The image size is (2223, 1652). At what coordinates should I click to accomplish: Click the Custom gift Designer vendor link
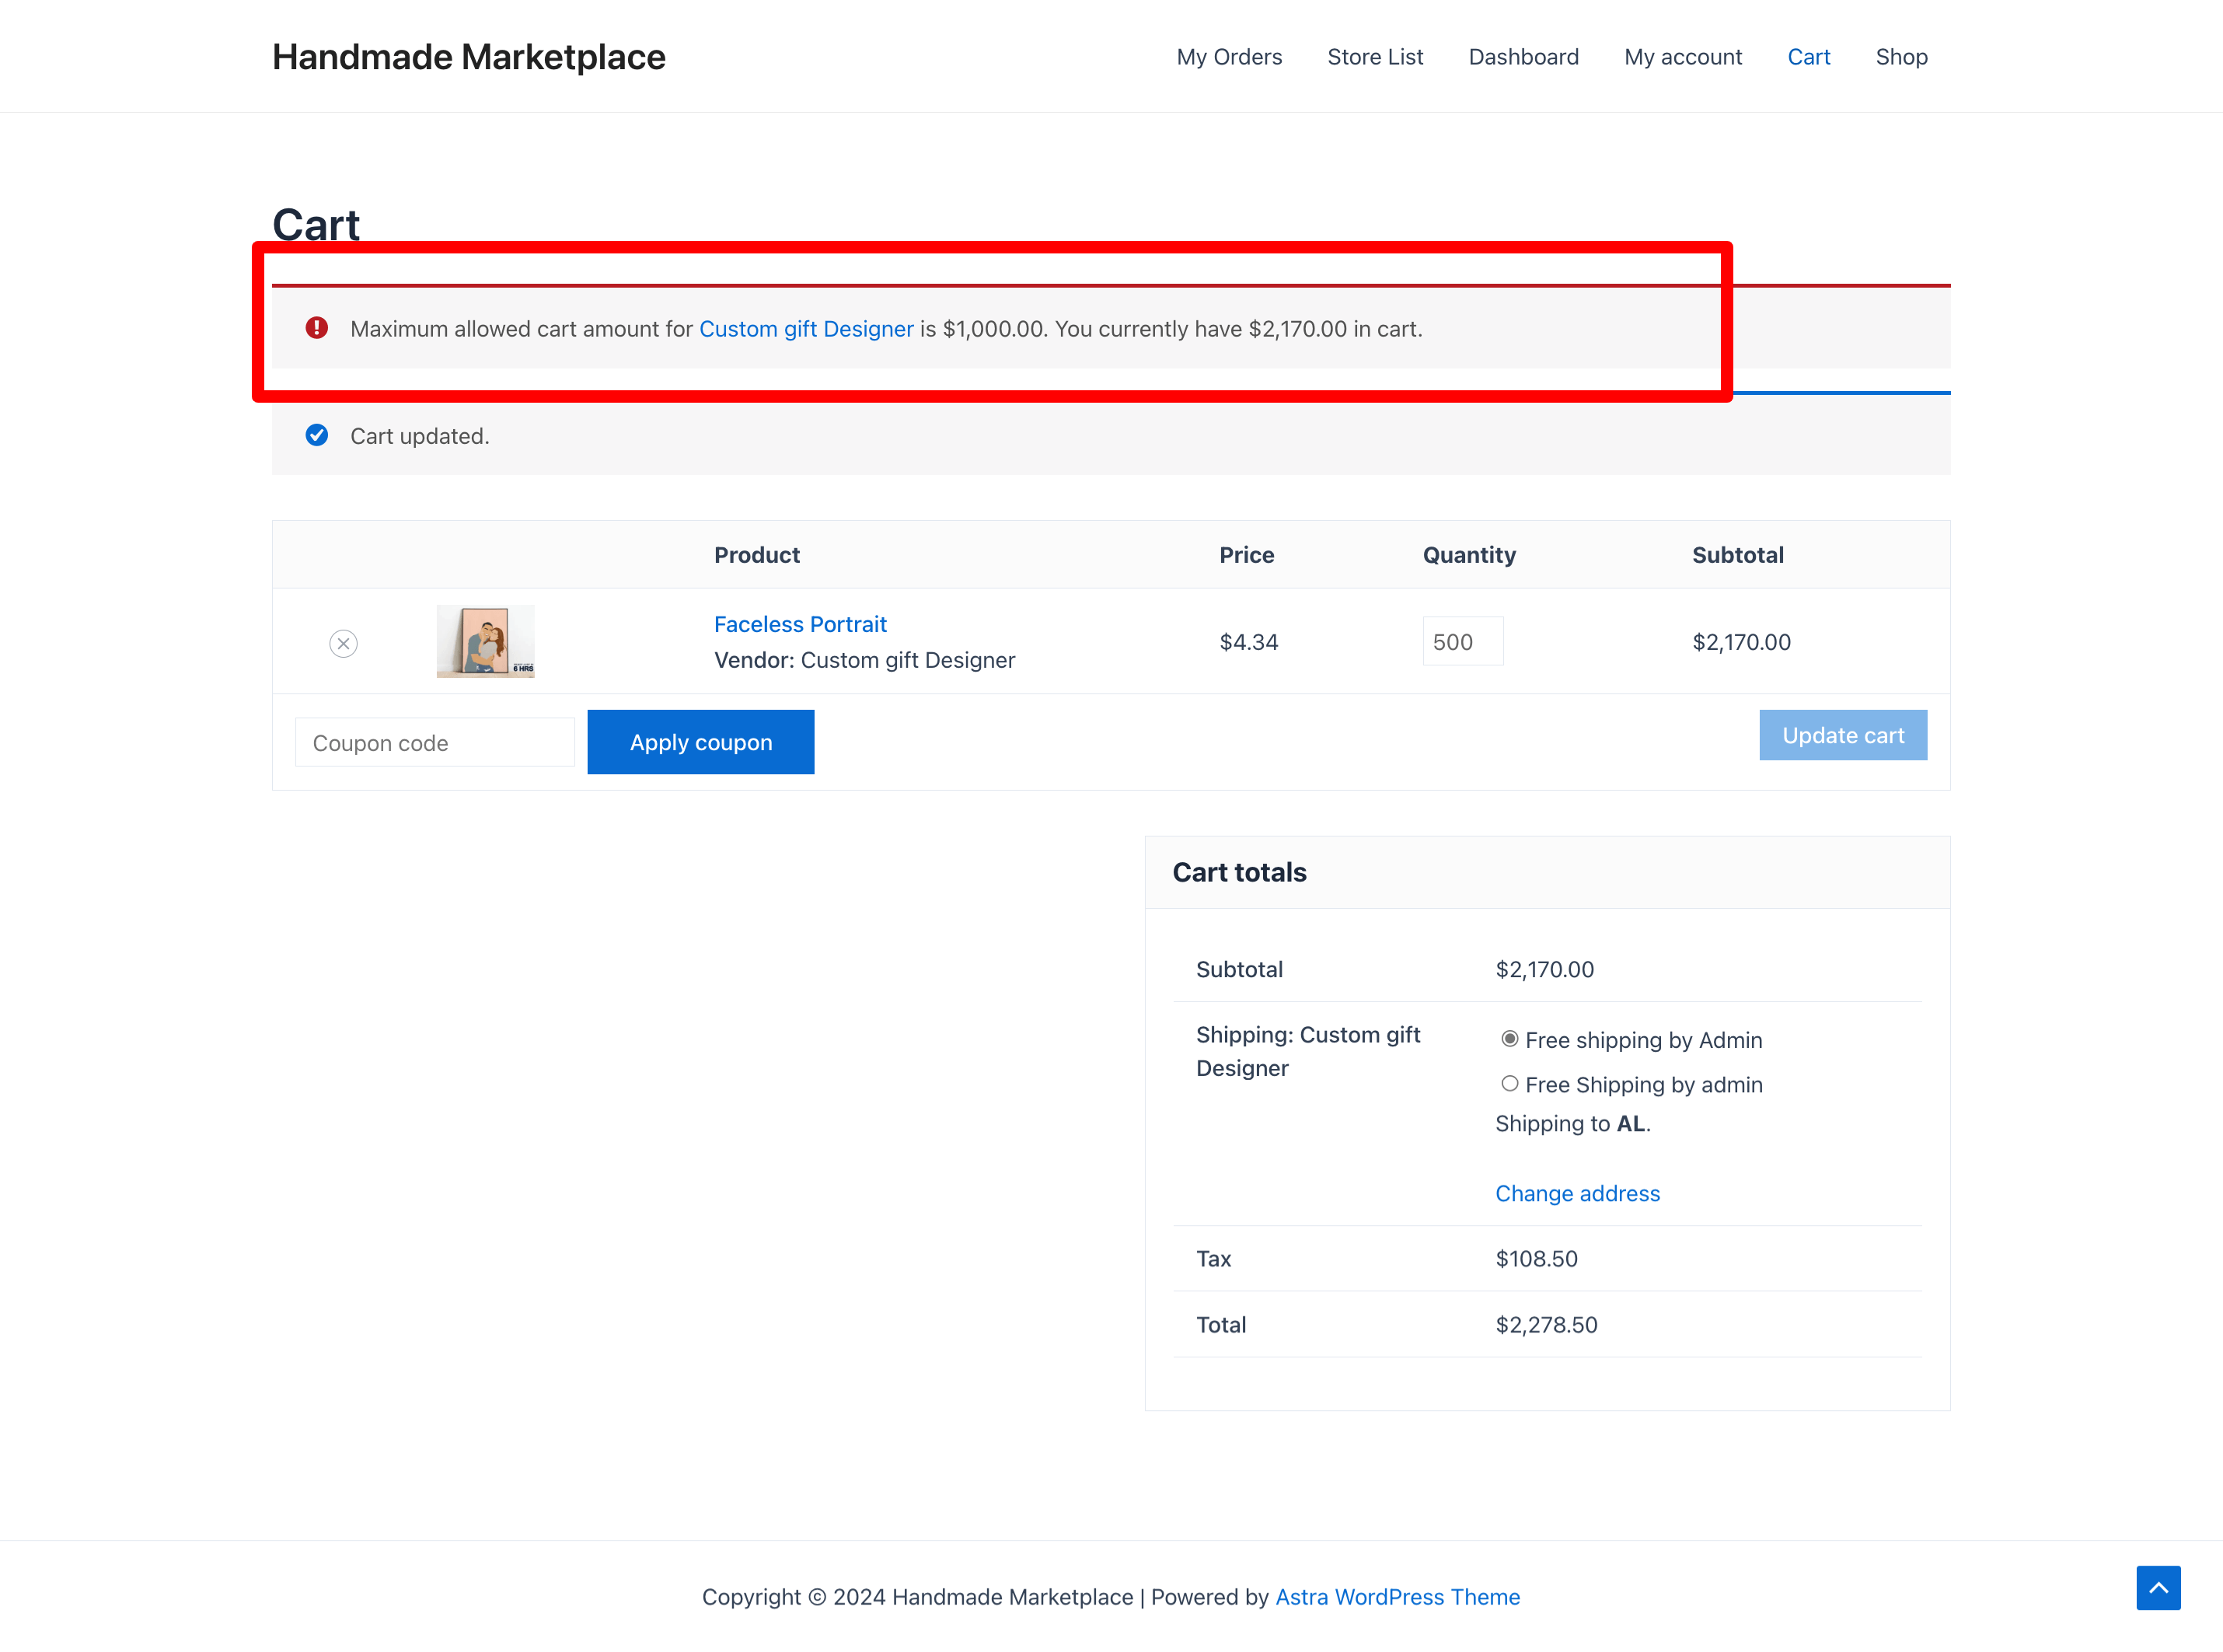(x=805, y=328)
